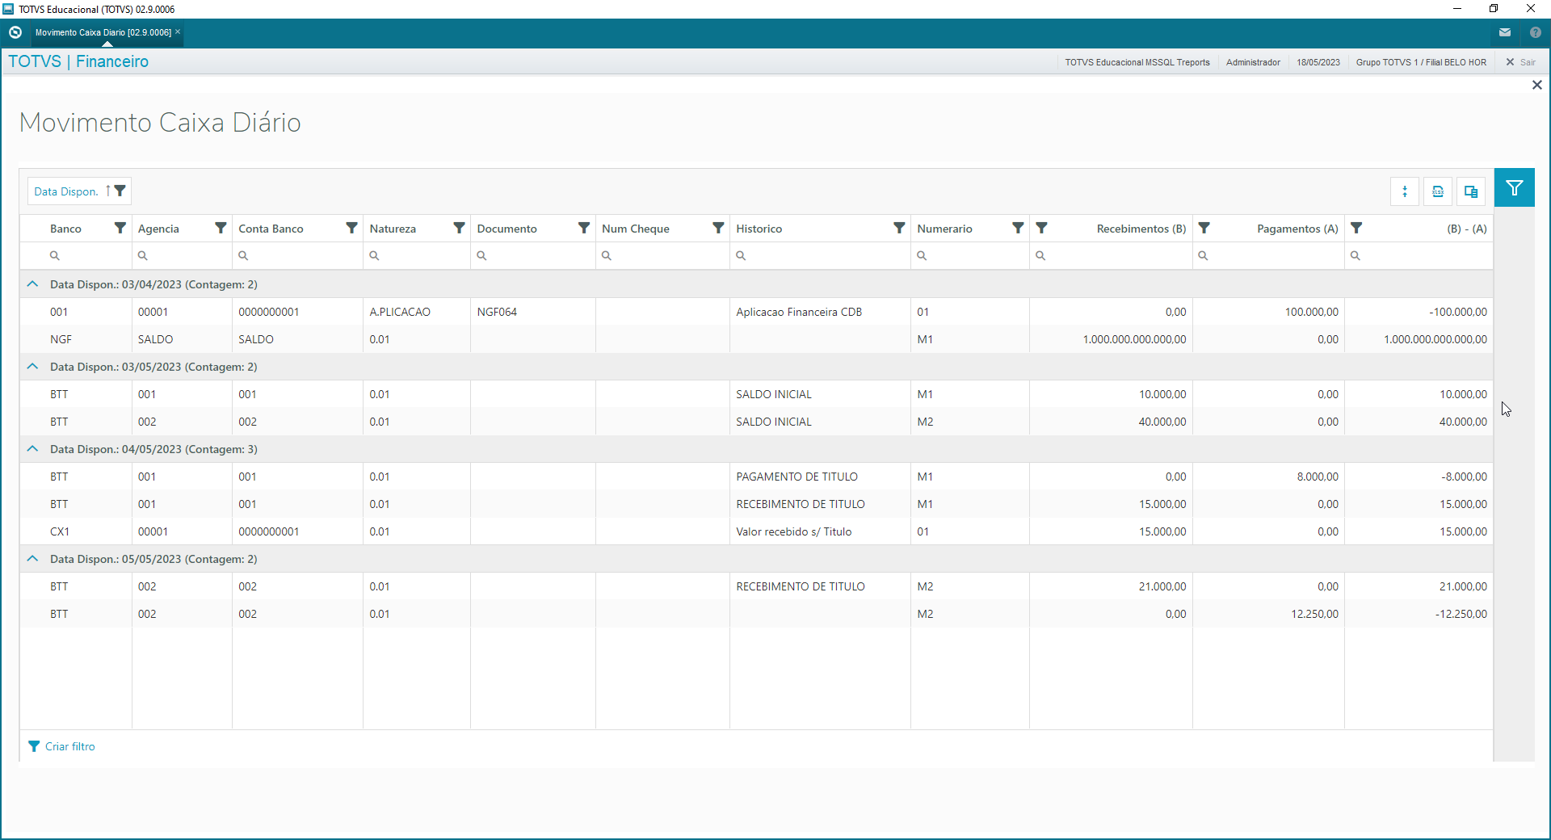This screenshot has height=840, width=1551.
Task: Select the Valor recebido s/ Titulo cell
Action: point(820,531)
